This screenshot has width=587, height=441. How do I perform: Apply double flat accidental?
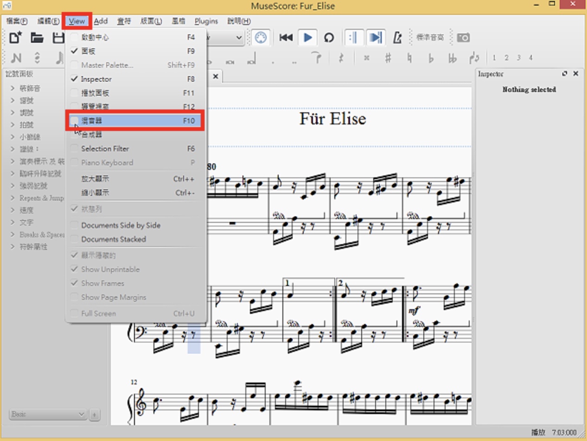coord(452,58)
